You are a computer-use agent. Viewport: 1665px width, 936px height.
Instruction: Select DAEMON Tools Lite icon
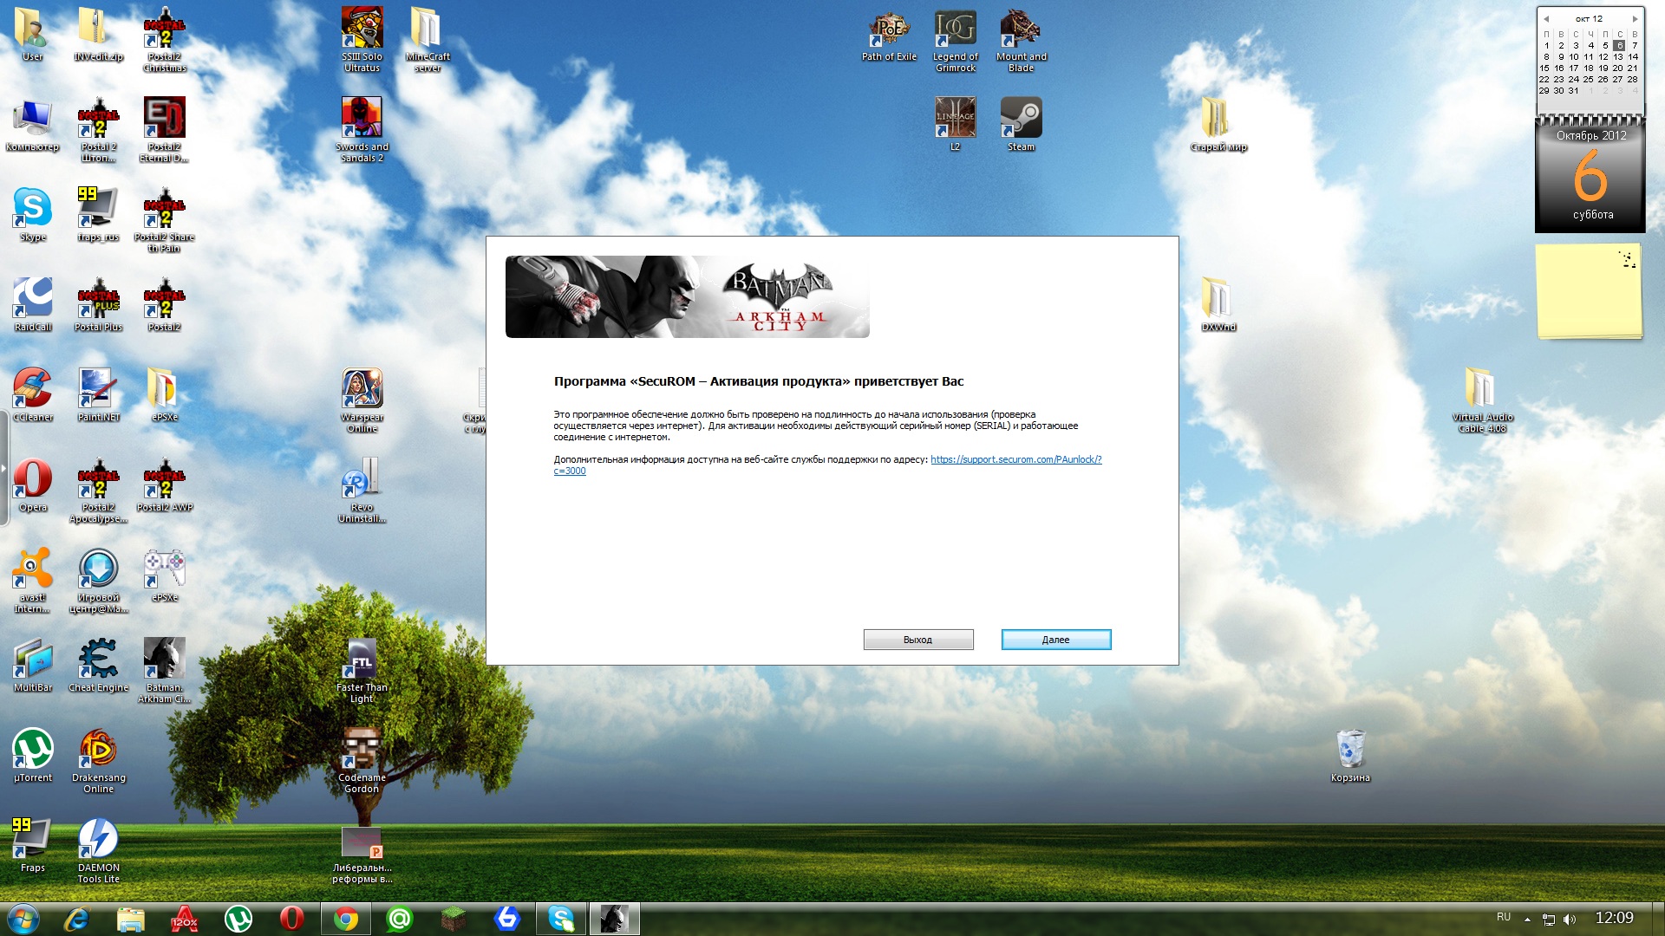point(98,840)
